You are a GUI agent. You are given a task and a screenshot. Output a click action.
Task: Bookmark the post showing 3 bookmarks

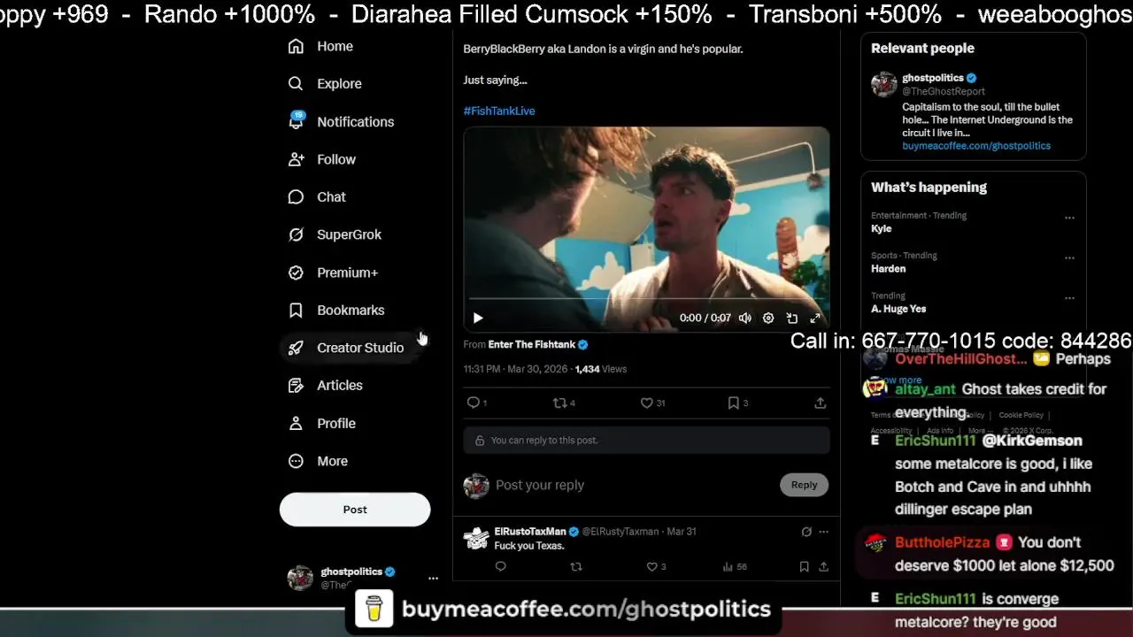(738, 403)
